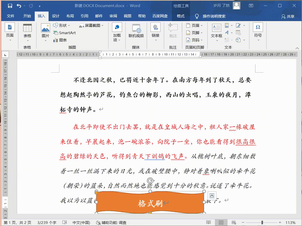Switch to the 布局 ribbon tab
Viewport: 302px width, 226px height.
click(70, 16)
